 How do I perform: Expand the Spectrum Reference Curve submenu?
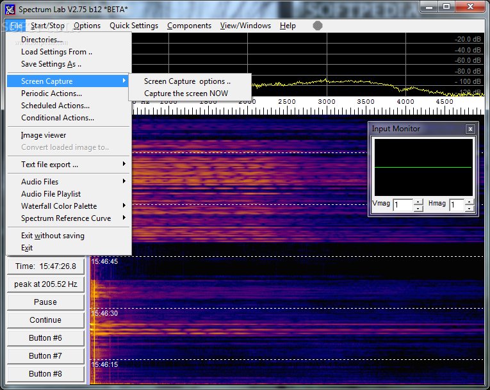[x=69, y=218]
